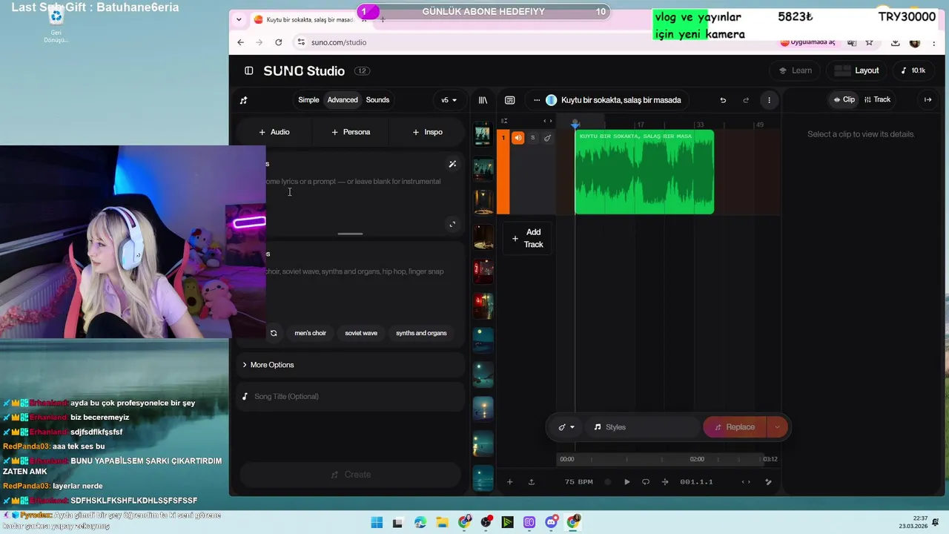Switch to Advanced create mode
This screenshot has width=949, height=534.
coord(343,100)
